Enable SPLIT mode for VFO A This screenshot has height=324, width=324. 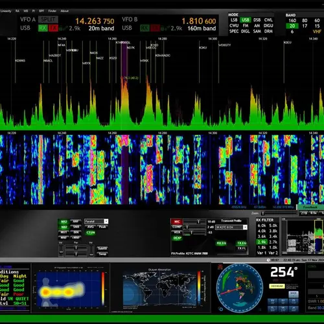pyautogui.click(x=48, y=19)
